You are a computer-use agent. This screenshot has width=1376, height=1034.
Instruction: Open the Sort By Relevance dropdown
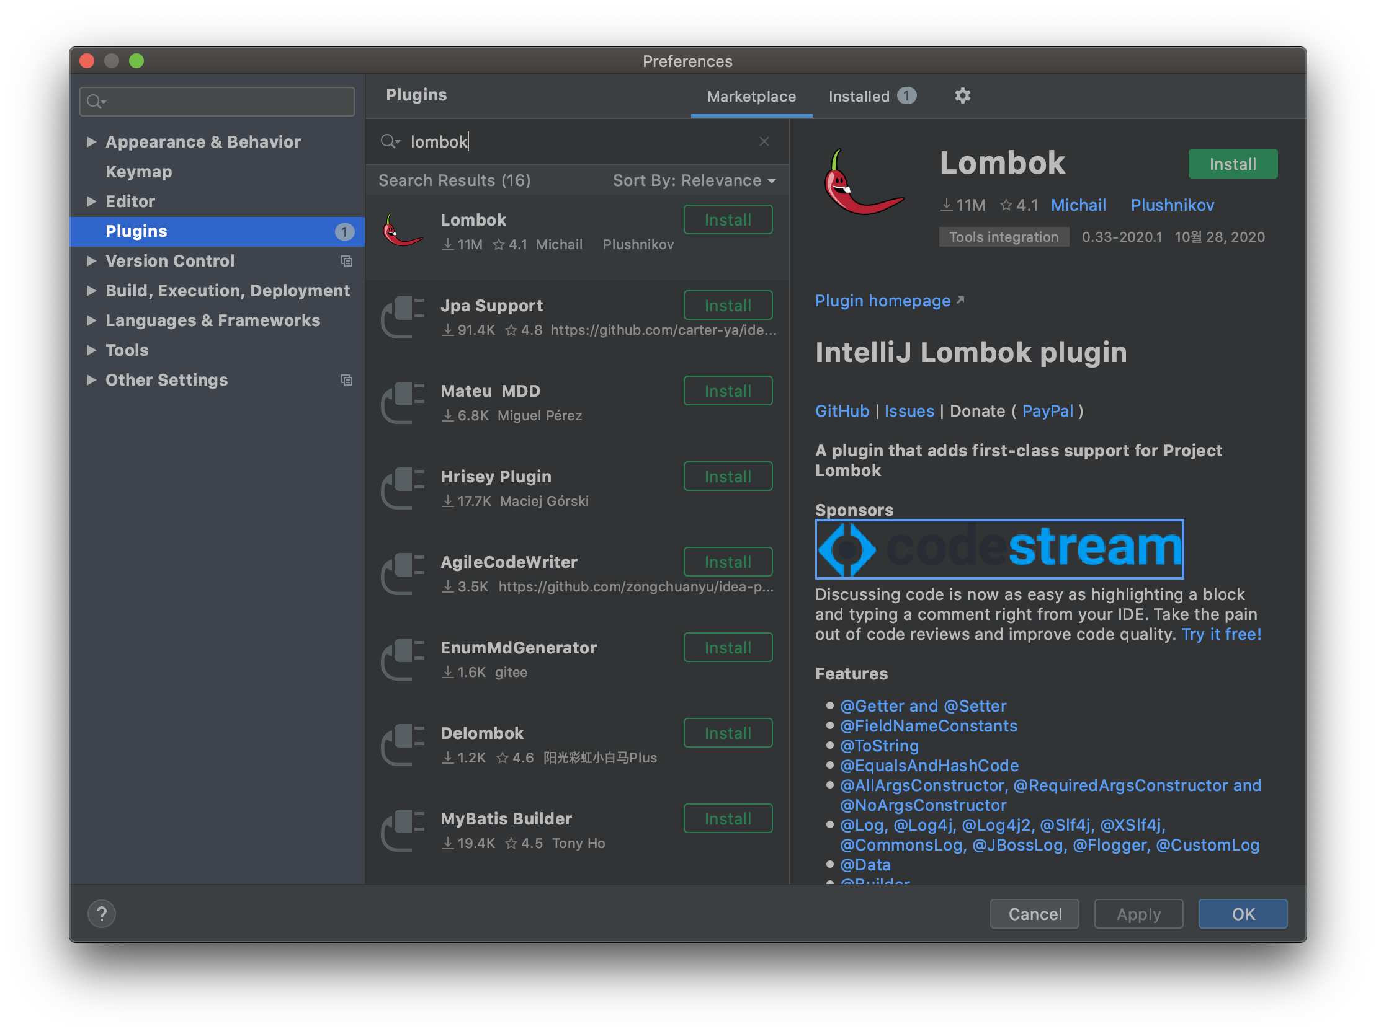694,180
